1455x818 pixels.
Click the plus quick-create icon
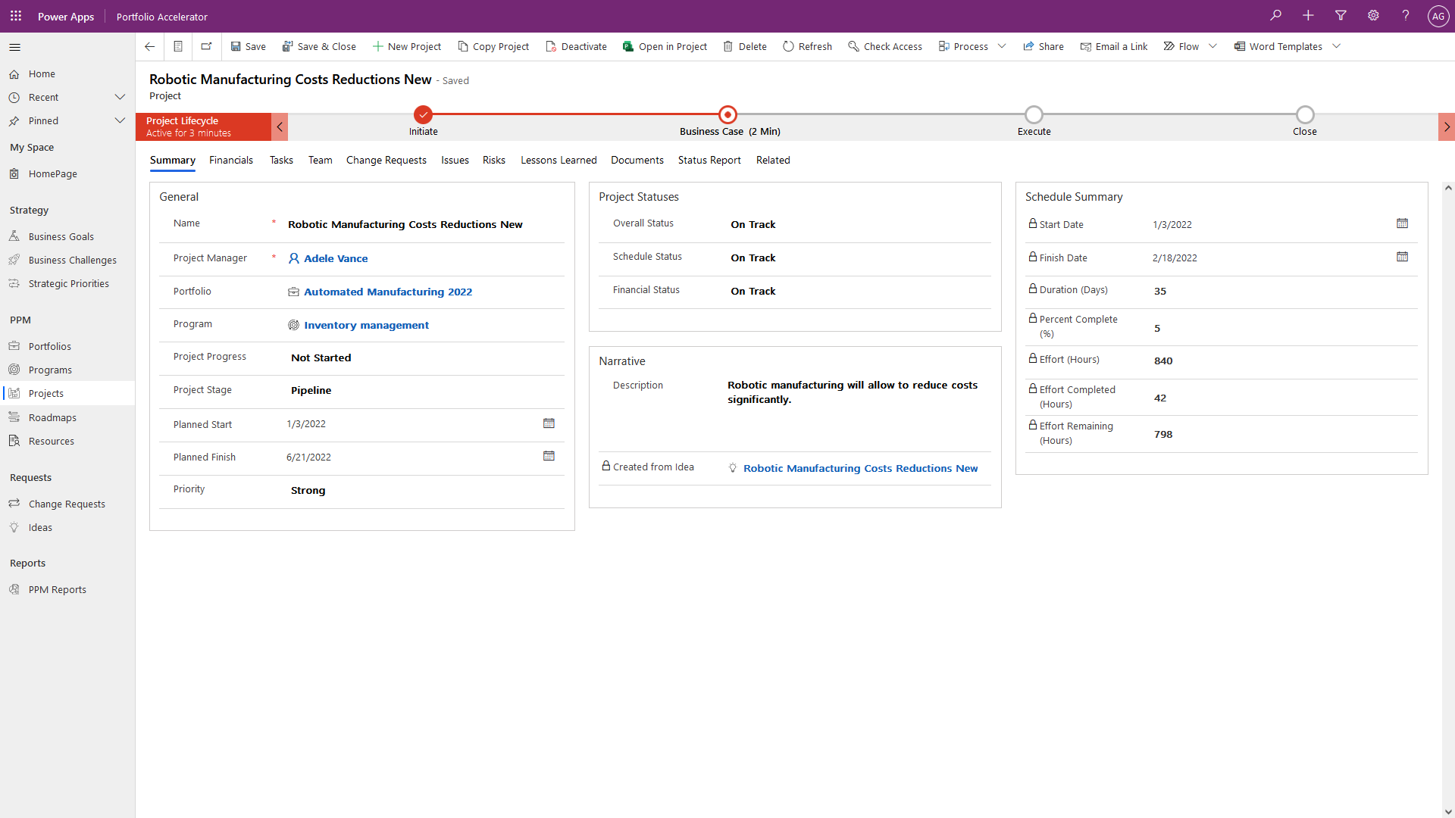(1308, 16)
